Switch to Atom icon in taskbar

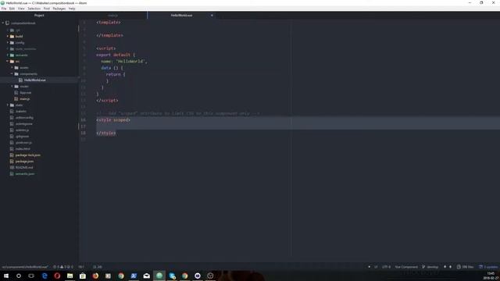pyautogui.click(x=159, y=276)
